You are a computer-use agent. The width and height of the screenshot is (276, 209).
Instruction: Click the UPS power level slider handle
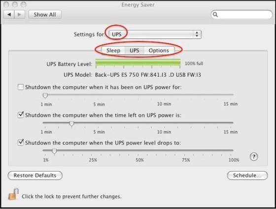click(x=54, y=151)
